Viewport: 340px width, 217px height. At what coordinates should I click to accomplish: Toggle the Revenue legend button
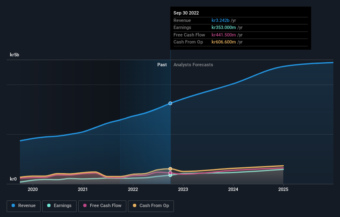[24, 206]
